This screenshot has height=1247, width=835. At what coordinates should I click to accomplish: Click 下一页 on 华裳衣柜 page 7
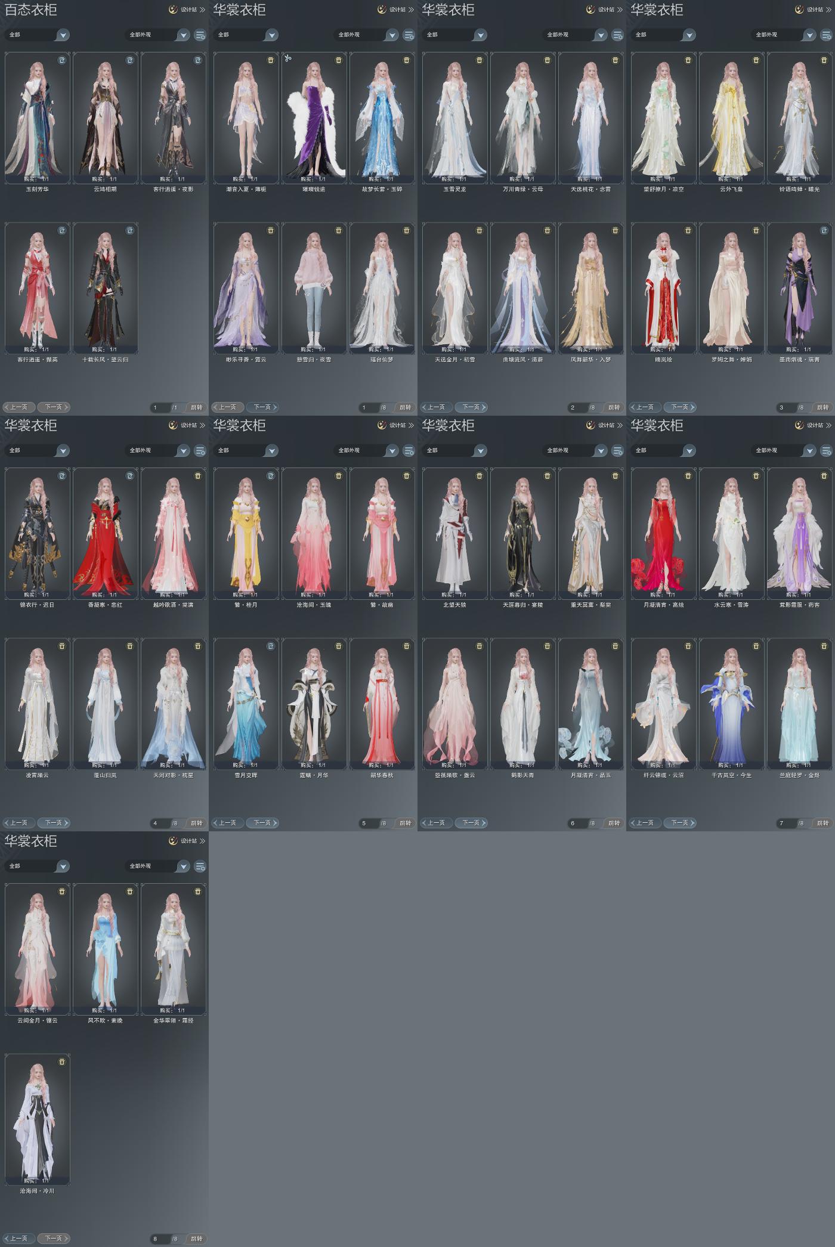click(x=680, y=823)
